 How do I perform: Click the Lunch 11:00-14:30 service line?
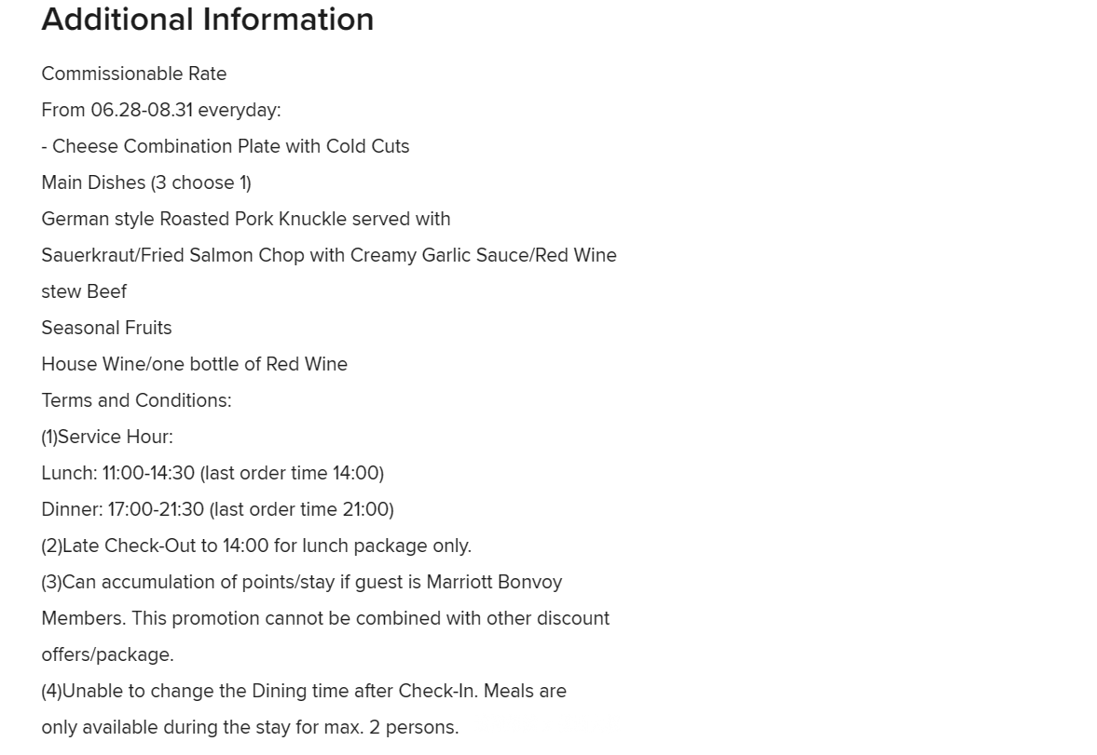pos(213,473)
